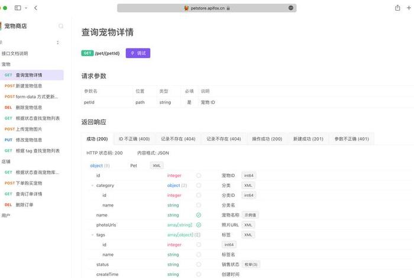Click the petstore.apifox.cn address bar
The height and width of the screenshot is (278, 414).
[x=207, y=8]
